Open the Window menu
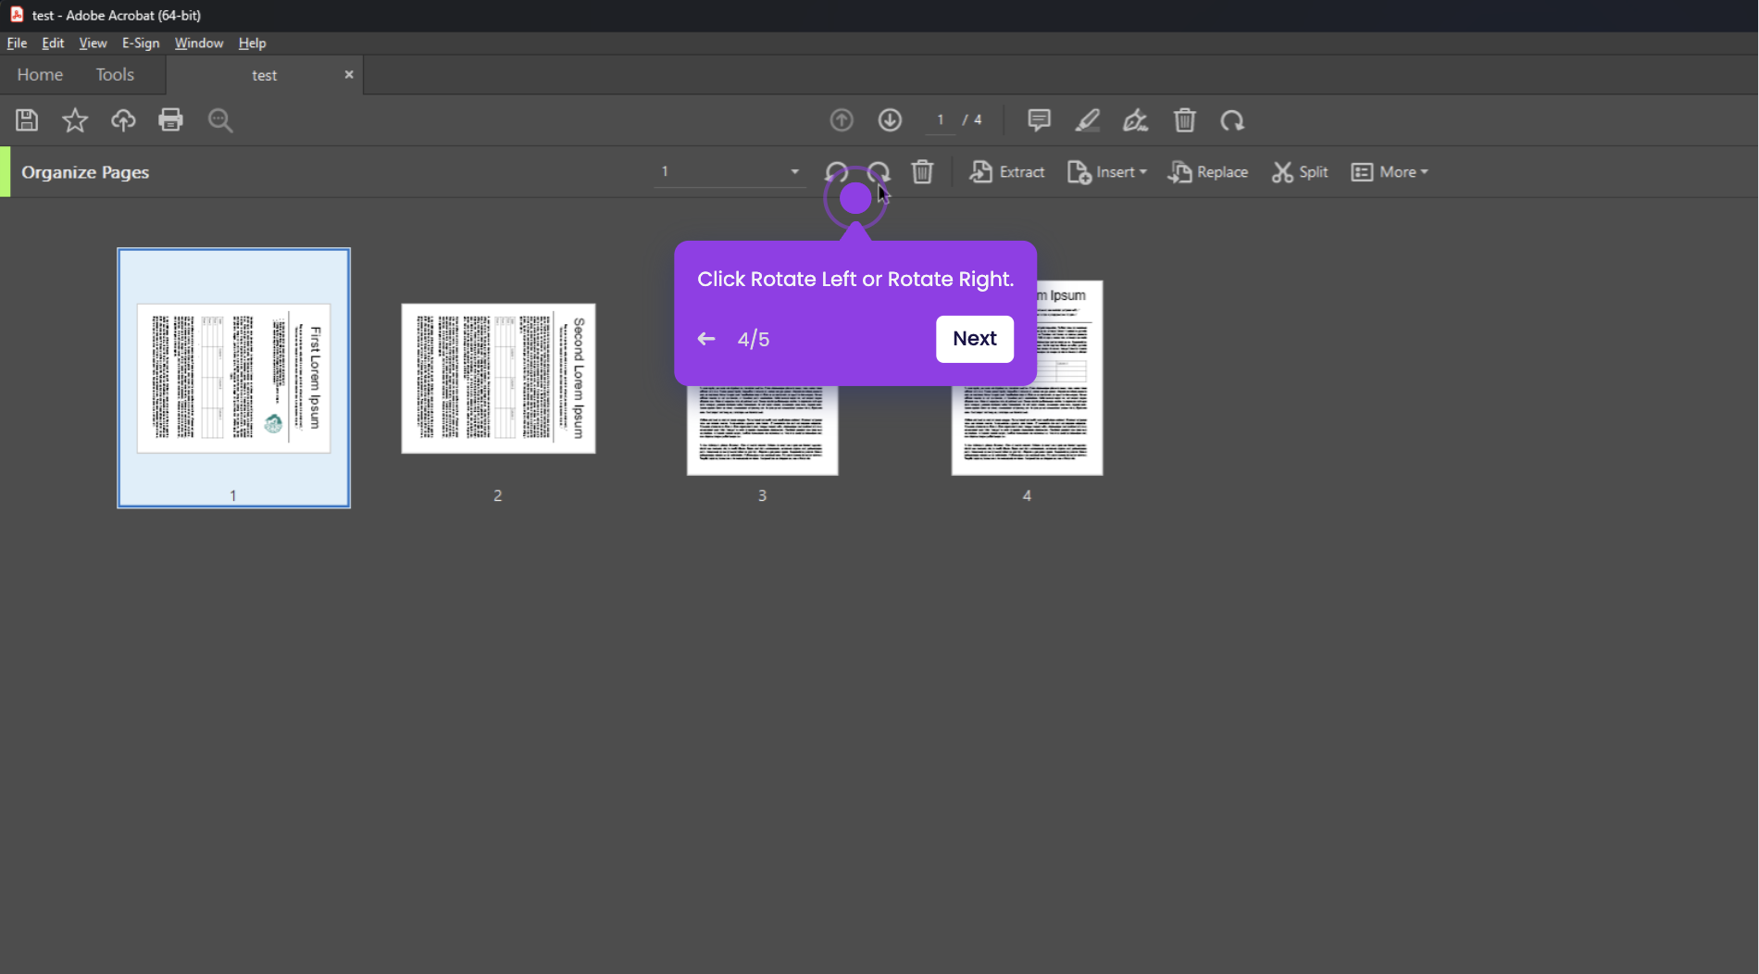Image resolution: width=1759 pixels, height=974 pixels. coord(199,43)
